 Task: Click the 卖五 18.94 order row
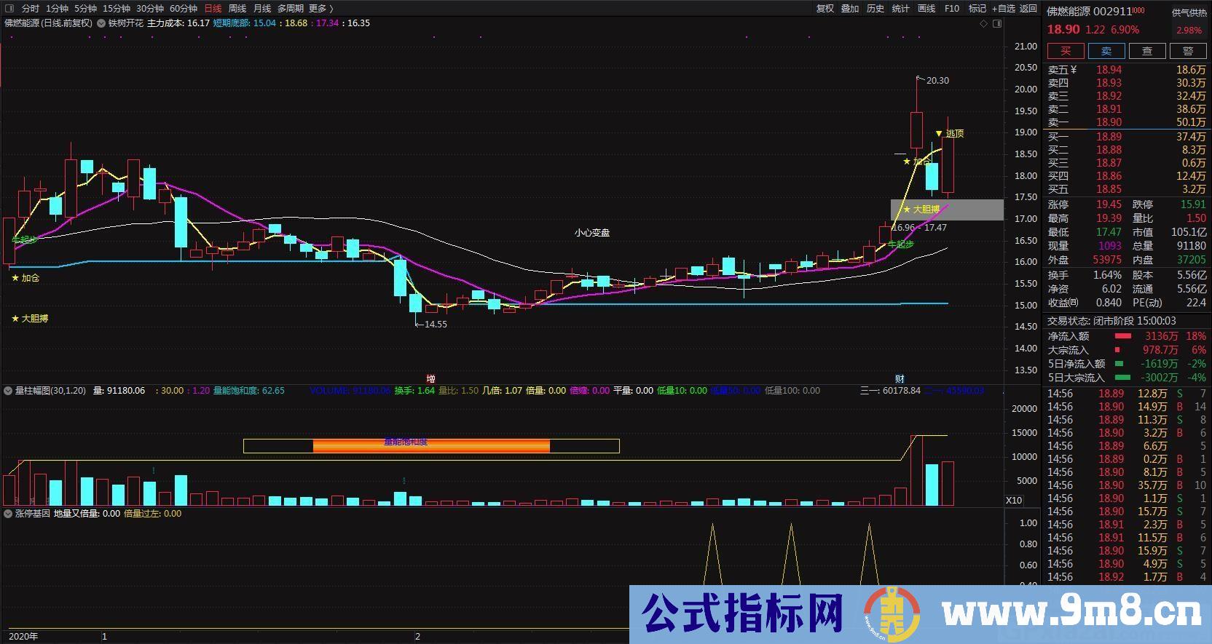[x=1128, y=70]
